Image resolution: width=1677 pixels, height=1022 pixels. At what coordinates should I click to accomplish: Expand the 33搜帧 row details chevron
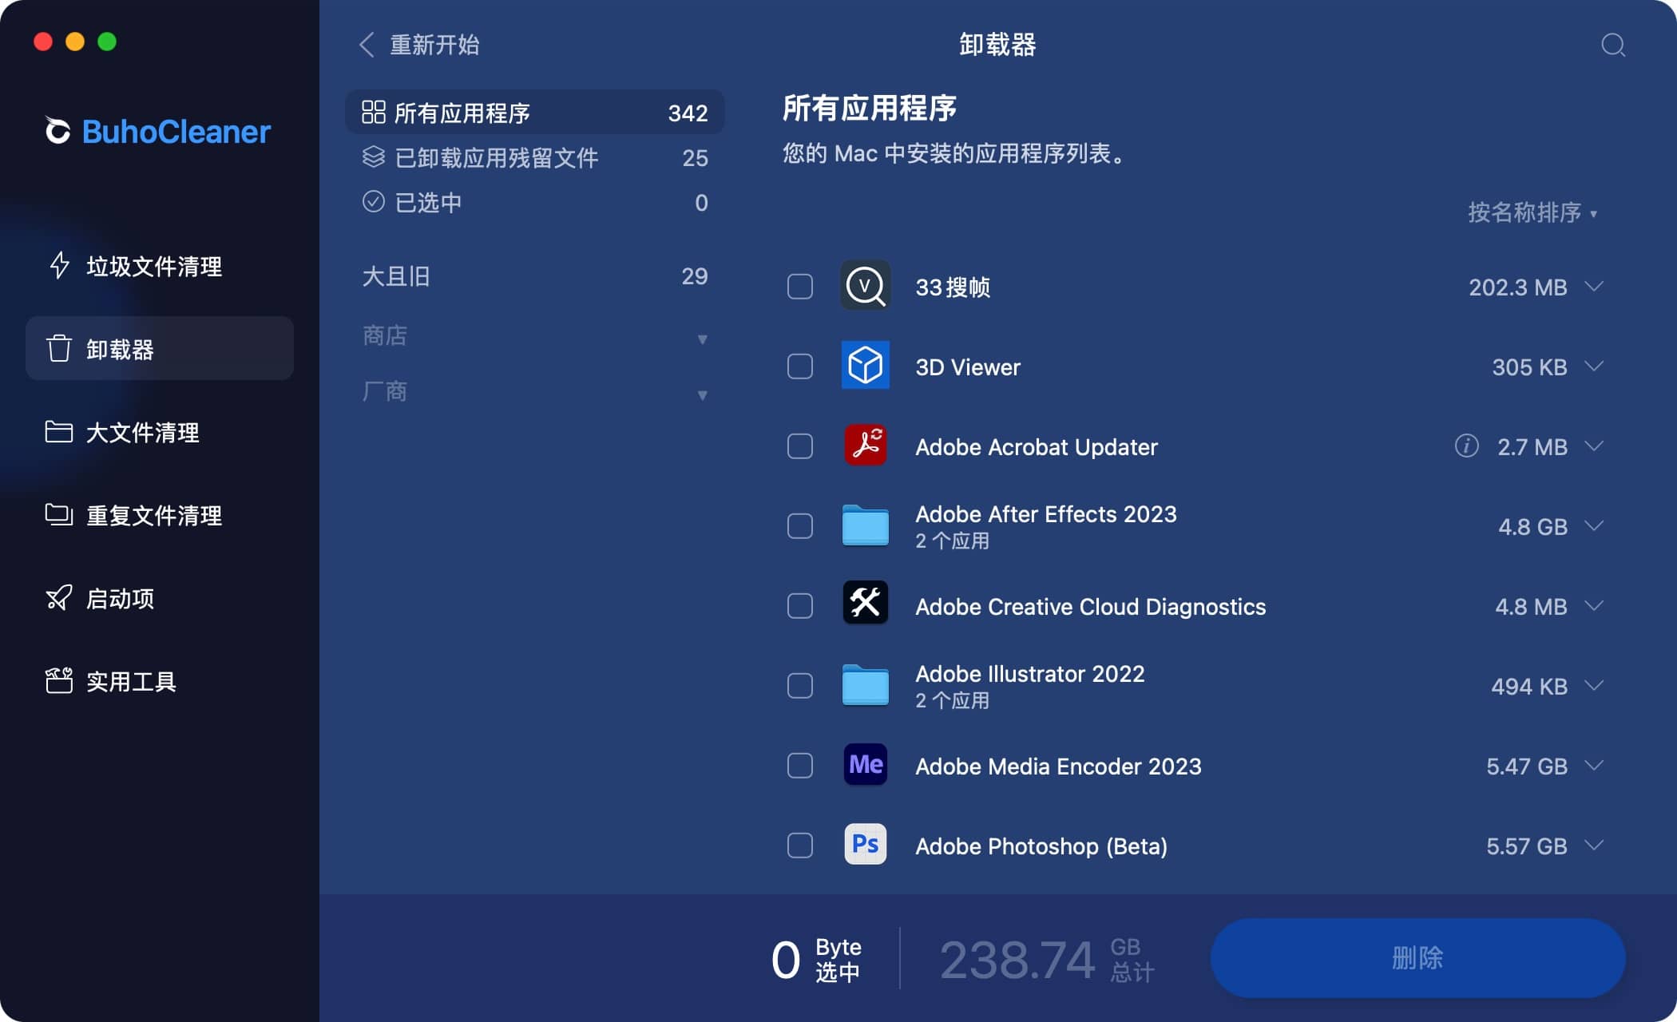[1594, 286]
